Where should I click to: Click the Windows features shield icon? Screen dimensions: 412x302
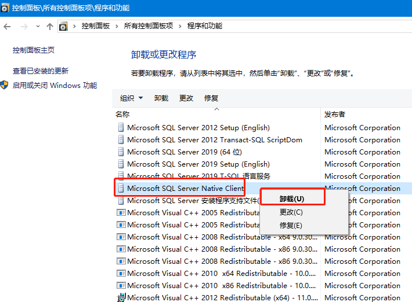click(x=5, y=86)
